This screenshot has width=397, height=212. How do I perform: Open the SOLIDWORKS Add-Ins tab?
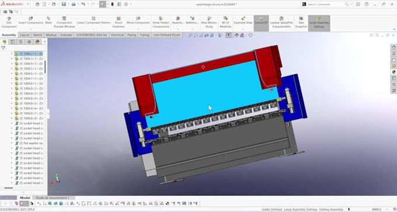tap(92, 35)
